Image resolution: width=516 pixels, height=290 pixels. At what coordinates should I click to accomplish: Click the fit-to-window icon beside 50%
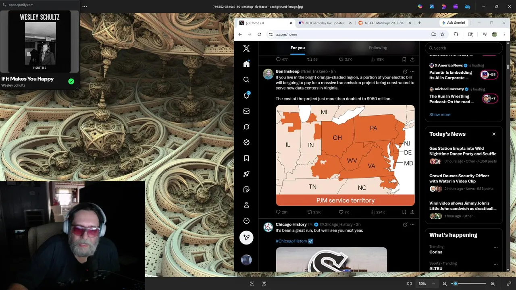(410, 284)
